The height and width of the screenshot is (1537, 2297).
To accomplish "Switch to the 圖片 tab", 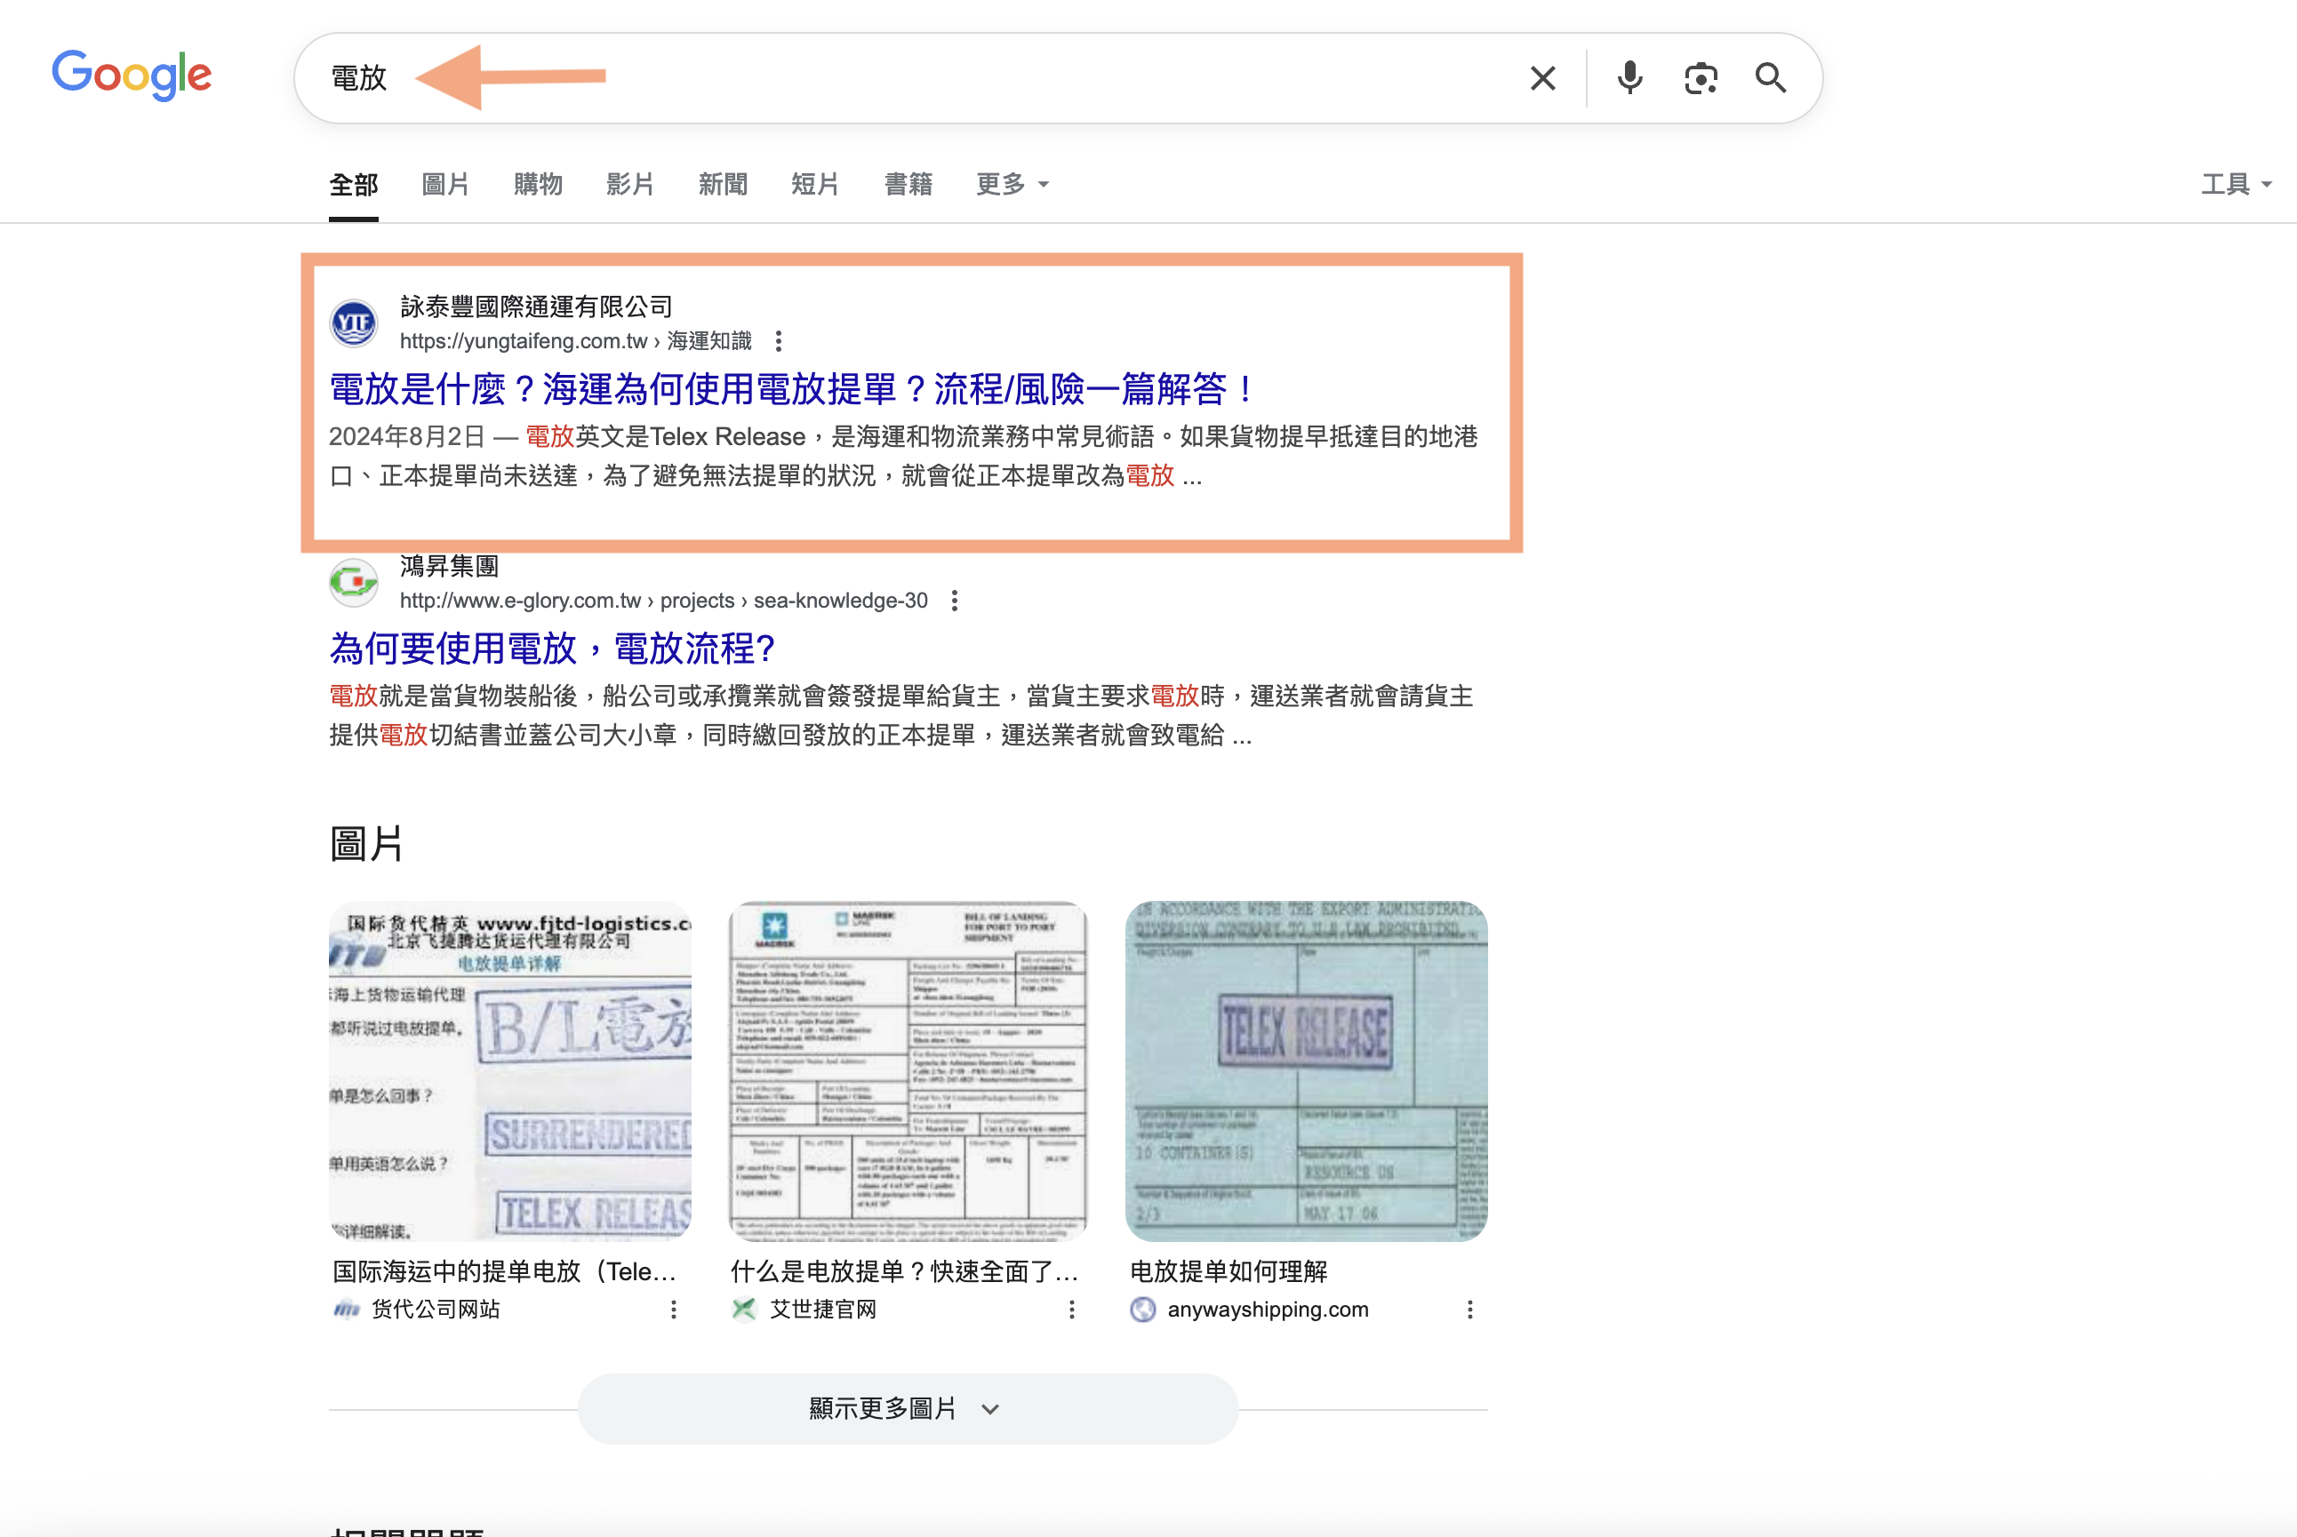I will point(445,184).
